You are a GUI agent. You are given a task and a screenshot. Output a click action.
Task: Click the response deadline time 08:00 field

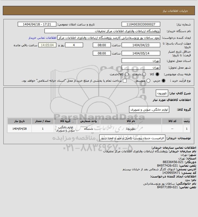(x=102, y=45)
